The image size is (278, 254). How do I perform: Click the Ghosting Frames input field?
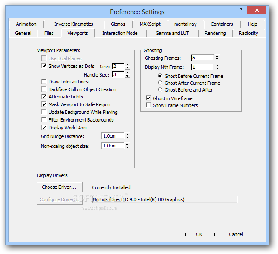(x=202, y=58)
